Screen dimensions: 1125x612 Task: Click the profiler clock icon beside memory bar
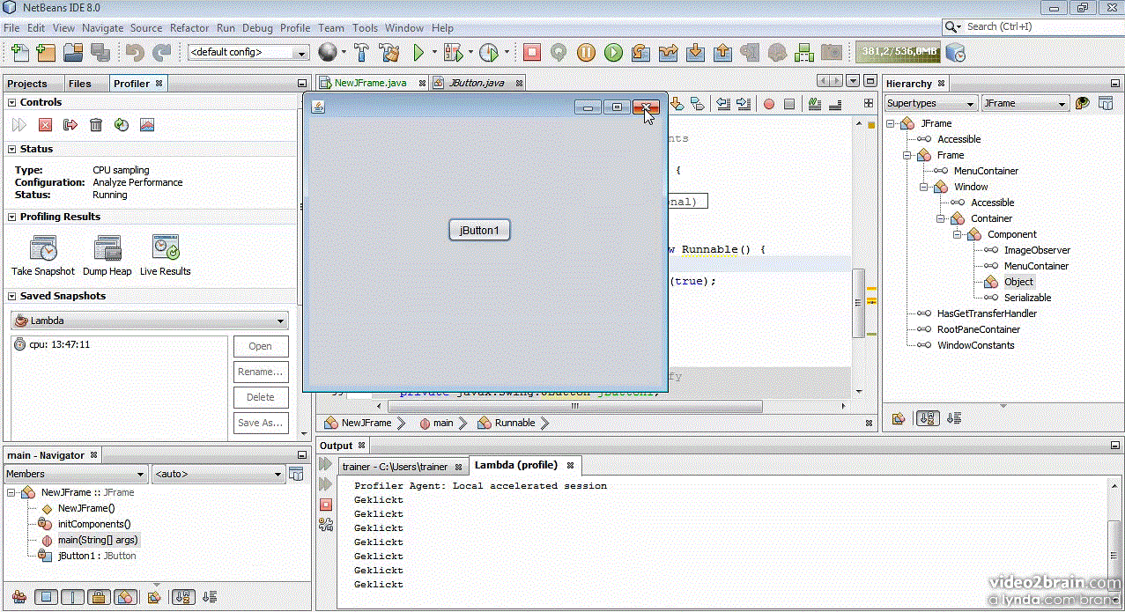point(956,53)
